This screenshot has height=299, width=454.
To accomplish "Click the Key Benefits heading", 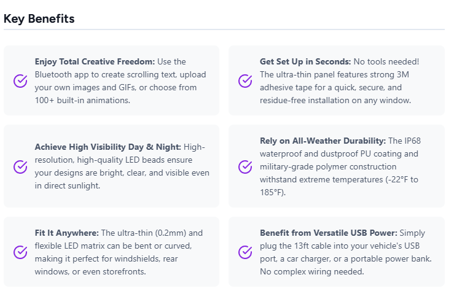I will point(39,18).
